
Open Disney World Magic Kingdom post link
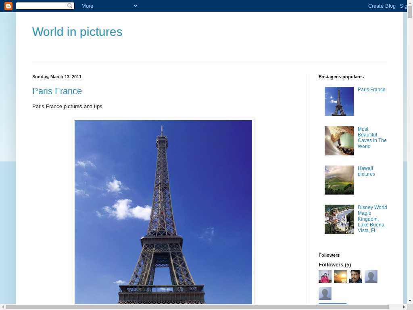372,219
